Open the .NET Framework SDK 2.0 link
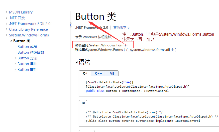Image resolution: width=219 pixels, height=132 pixels. click(30, 24)
